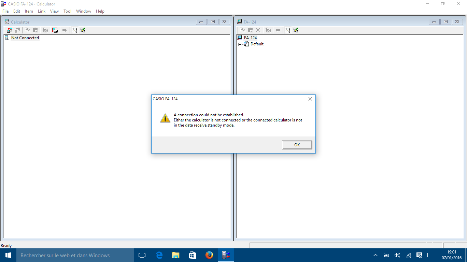Click the Wi-Fi network tray icon

tap(409, 255)
